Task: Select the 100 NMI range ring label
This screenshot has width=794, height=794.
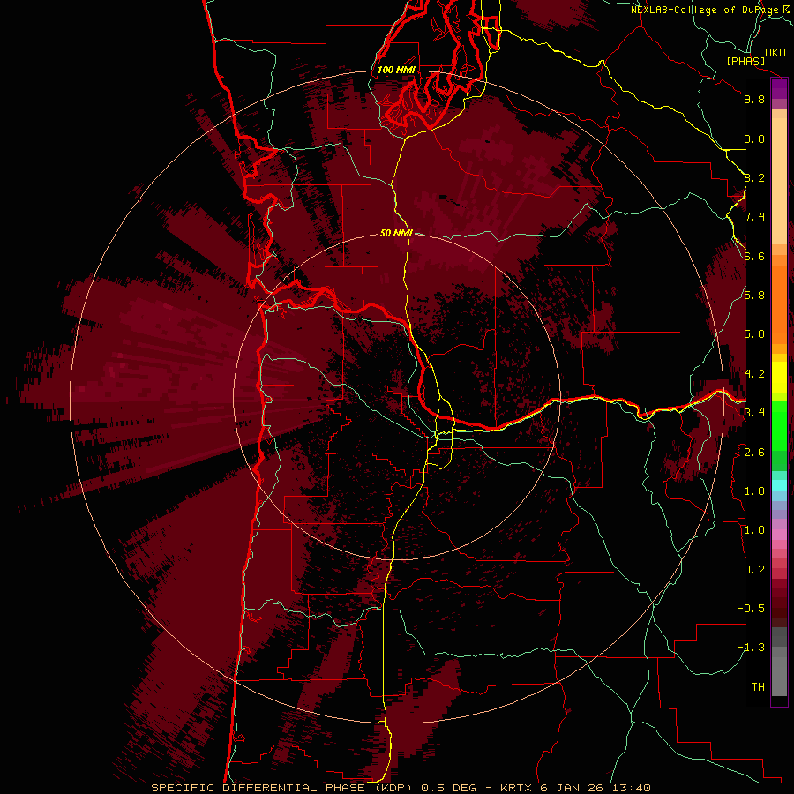Action: click(x=396, y=70)
